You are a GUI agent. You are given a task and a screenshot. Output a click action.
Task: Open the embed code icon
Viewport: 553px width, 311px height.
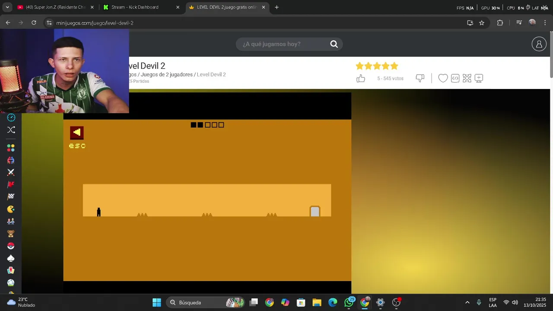(455, 78)
